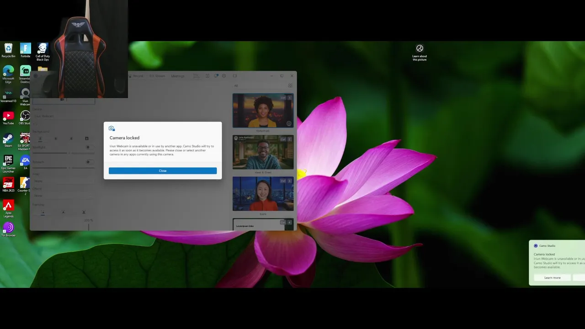Select the Stream tab in Camo Studio

coord(157,76)
